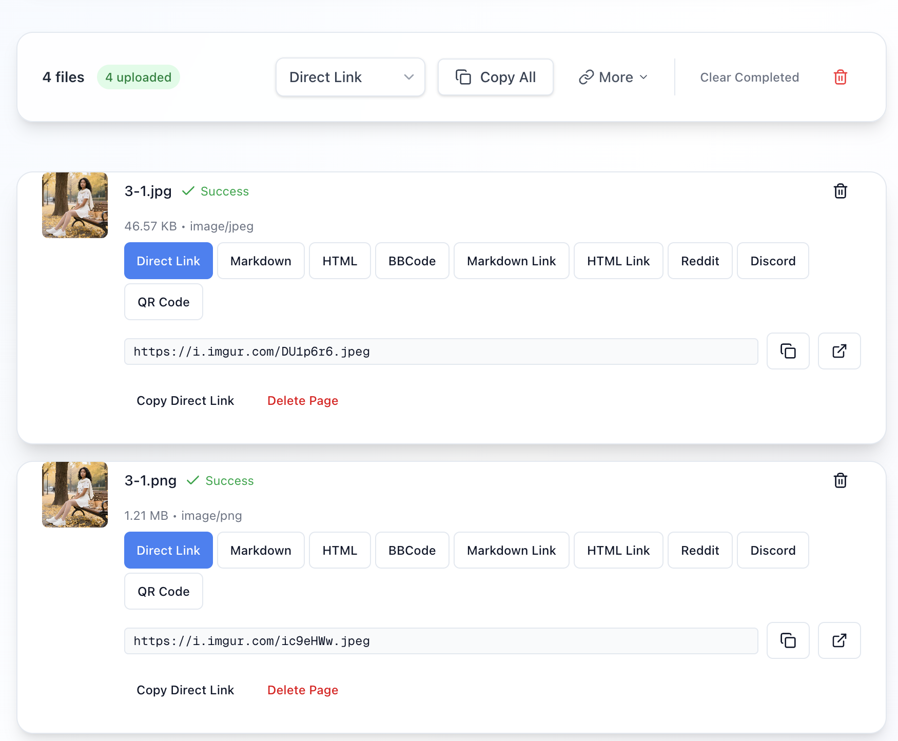898x741 pixels.
Task: Expand the More options menu
Action: click(613, 77)
